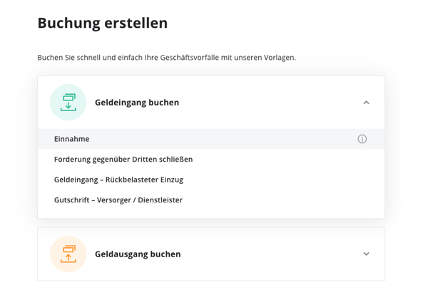Click the Buchen Sie schnell description text
Viewport: 428px width, 285px height.
pos(167,58)
